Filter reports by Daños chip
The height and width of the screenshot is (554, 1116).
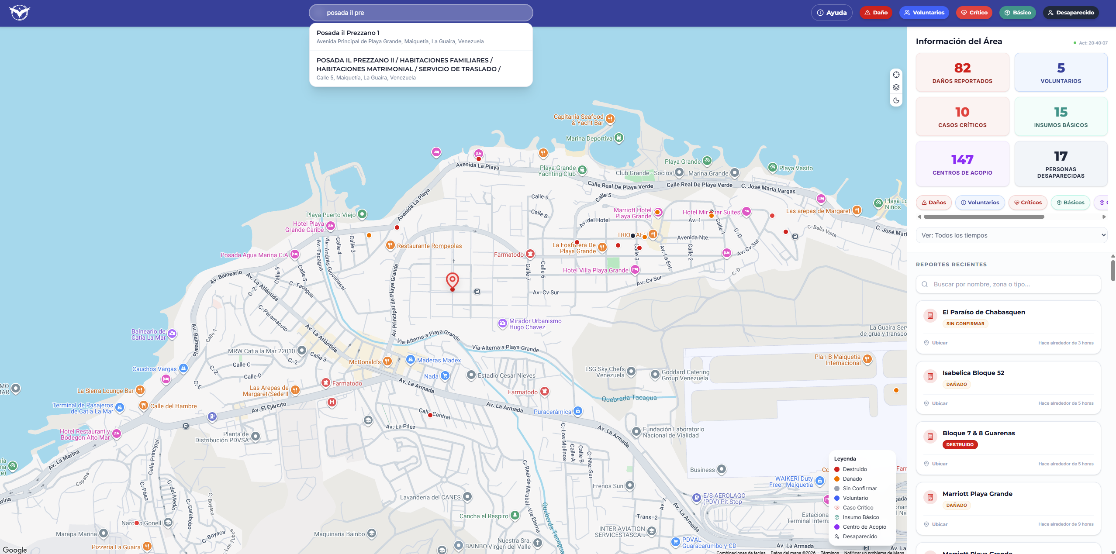coord(934,203)
